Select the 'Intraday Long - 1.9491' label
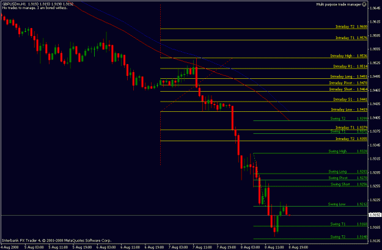The width and height of the screenshot is (382, 250). click(x=348, y=76)
